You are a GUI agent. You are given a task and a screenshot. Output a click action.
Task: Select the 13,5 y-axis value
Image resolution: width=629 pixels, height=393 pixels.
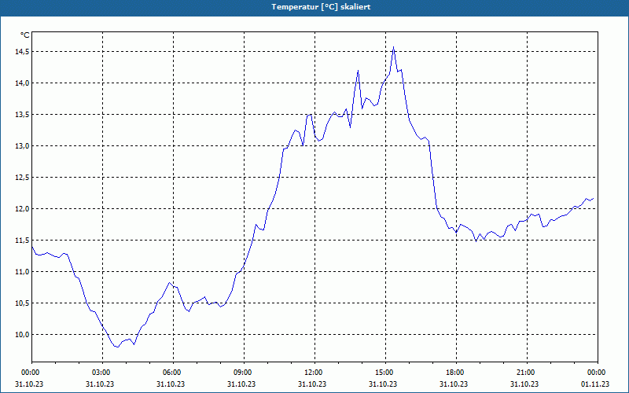(x=23, y=115)
